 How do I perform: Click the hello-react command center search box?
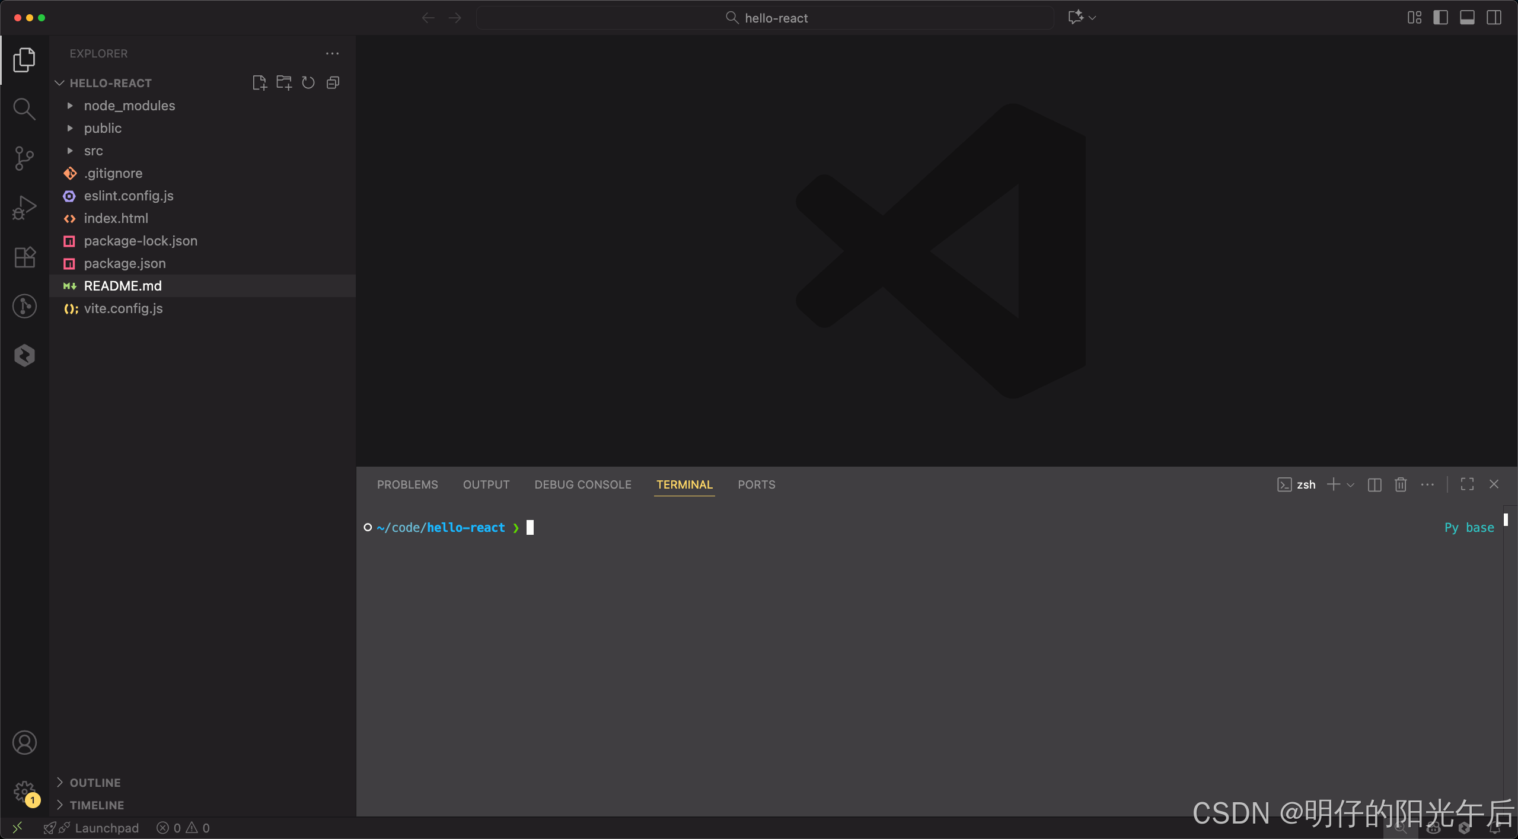pos(765,18)
